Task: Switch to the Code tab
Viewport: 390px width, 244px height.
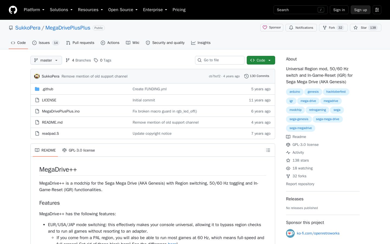Action: [x=18, y=43]
